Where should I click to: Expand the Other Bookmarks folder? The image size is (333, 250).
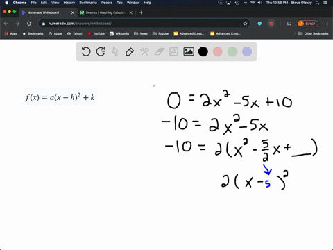point(314,33)
